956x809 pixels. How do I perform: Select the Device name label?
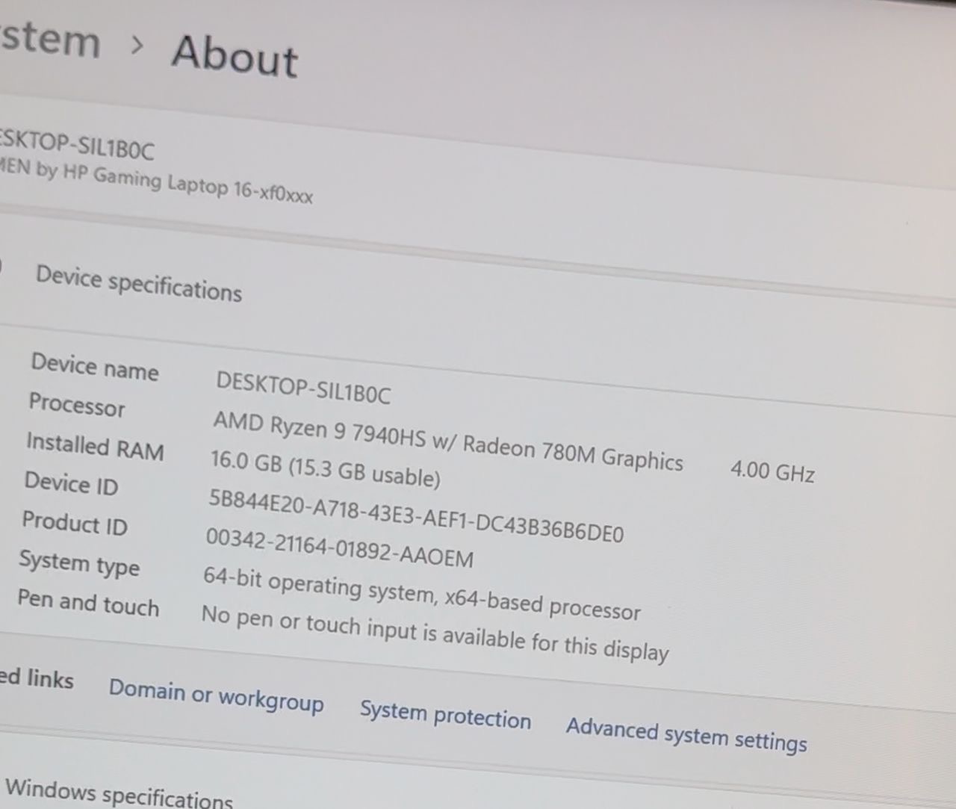click(95, 367)
